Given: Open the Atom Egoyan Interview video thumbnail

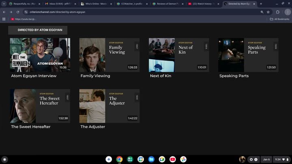Looking at the screenshot, I should coord(40,55).
